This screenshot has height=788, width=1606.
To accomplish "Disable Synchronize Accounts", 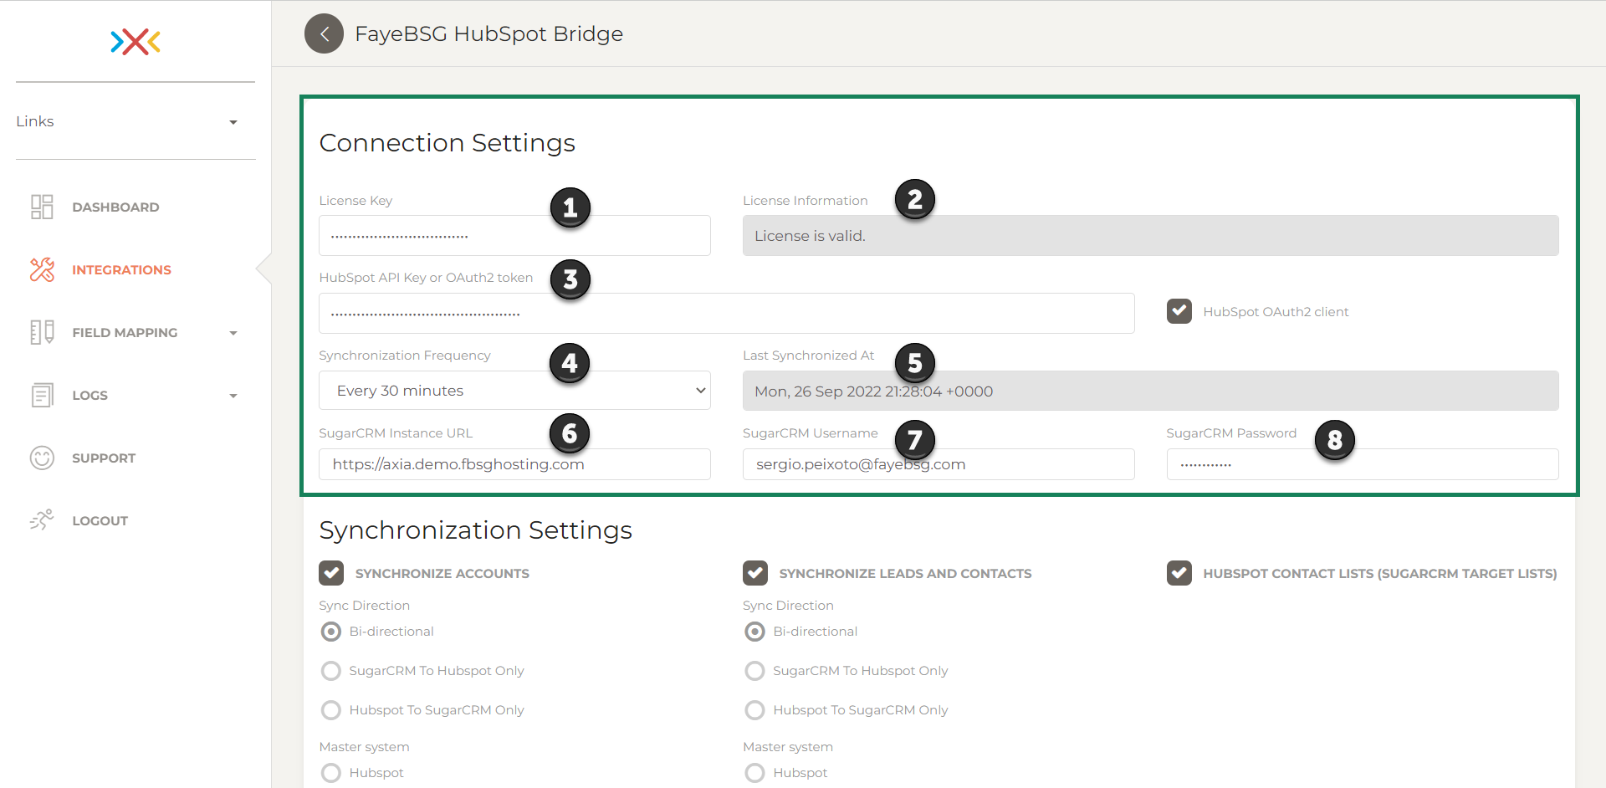I will tap(331, 573).
